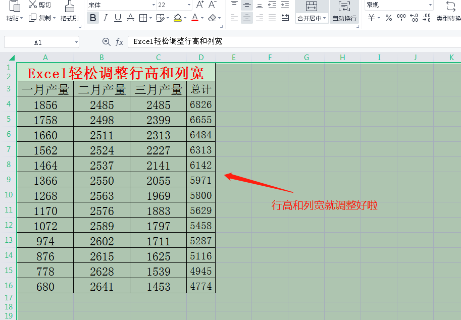
Task: Click the eraser clear formatting icon
Action: tap(212, 18)
